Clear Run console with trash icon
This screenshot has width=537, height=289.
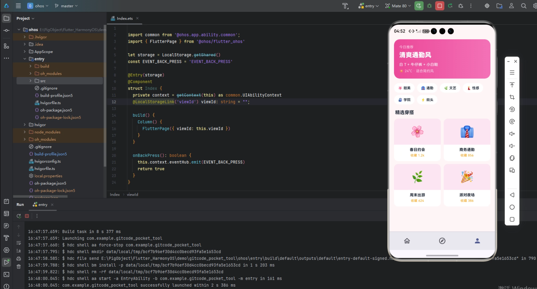pos(19,267)
